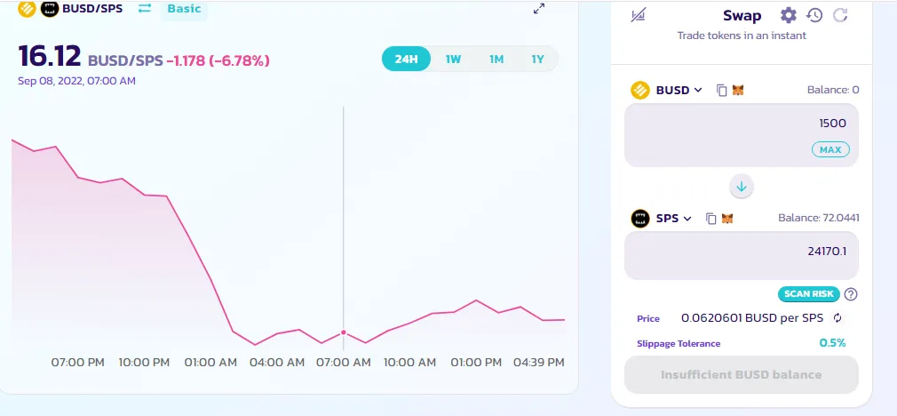This screenshot has height=416, width=897.
Task: Click the SPS token icon in chart header
Action: coord(50,9)
